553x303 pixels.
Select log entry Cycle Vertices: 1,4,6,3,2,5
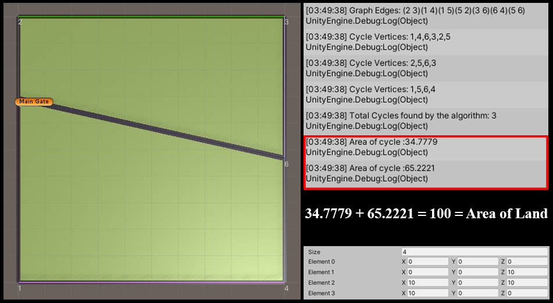[x=425, y=42]
